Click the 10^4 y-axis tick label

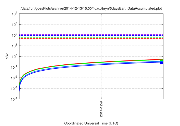pyautogui.click(x=14, y=14)
